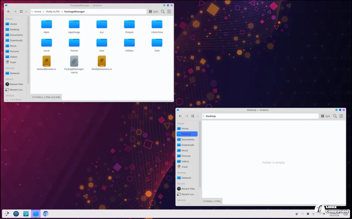Expand the view mode dropdown arrow in Desktop window

pyautogui.click(x=198, y=116)
